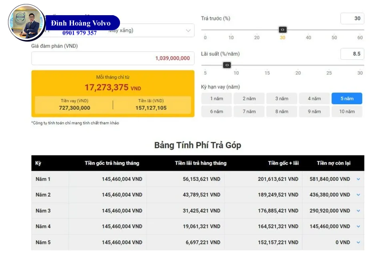Image resolution: width=384 pixels, height=256 pixels.
Task: Choose the 5 năm loan term
Action: coord(346,98)
